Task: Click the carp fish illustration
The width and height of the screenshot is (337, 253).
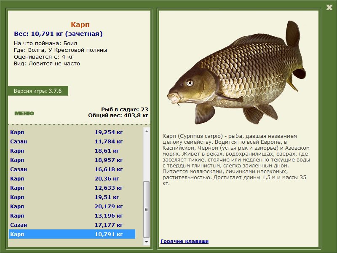Action: (x=236, y=73)
